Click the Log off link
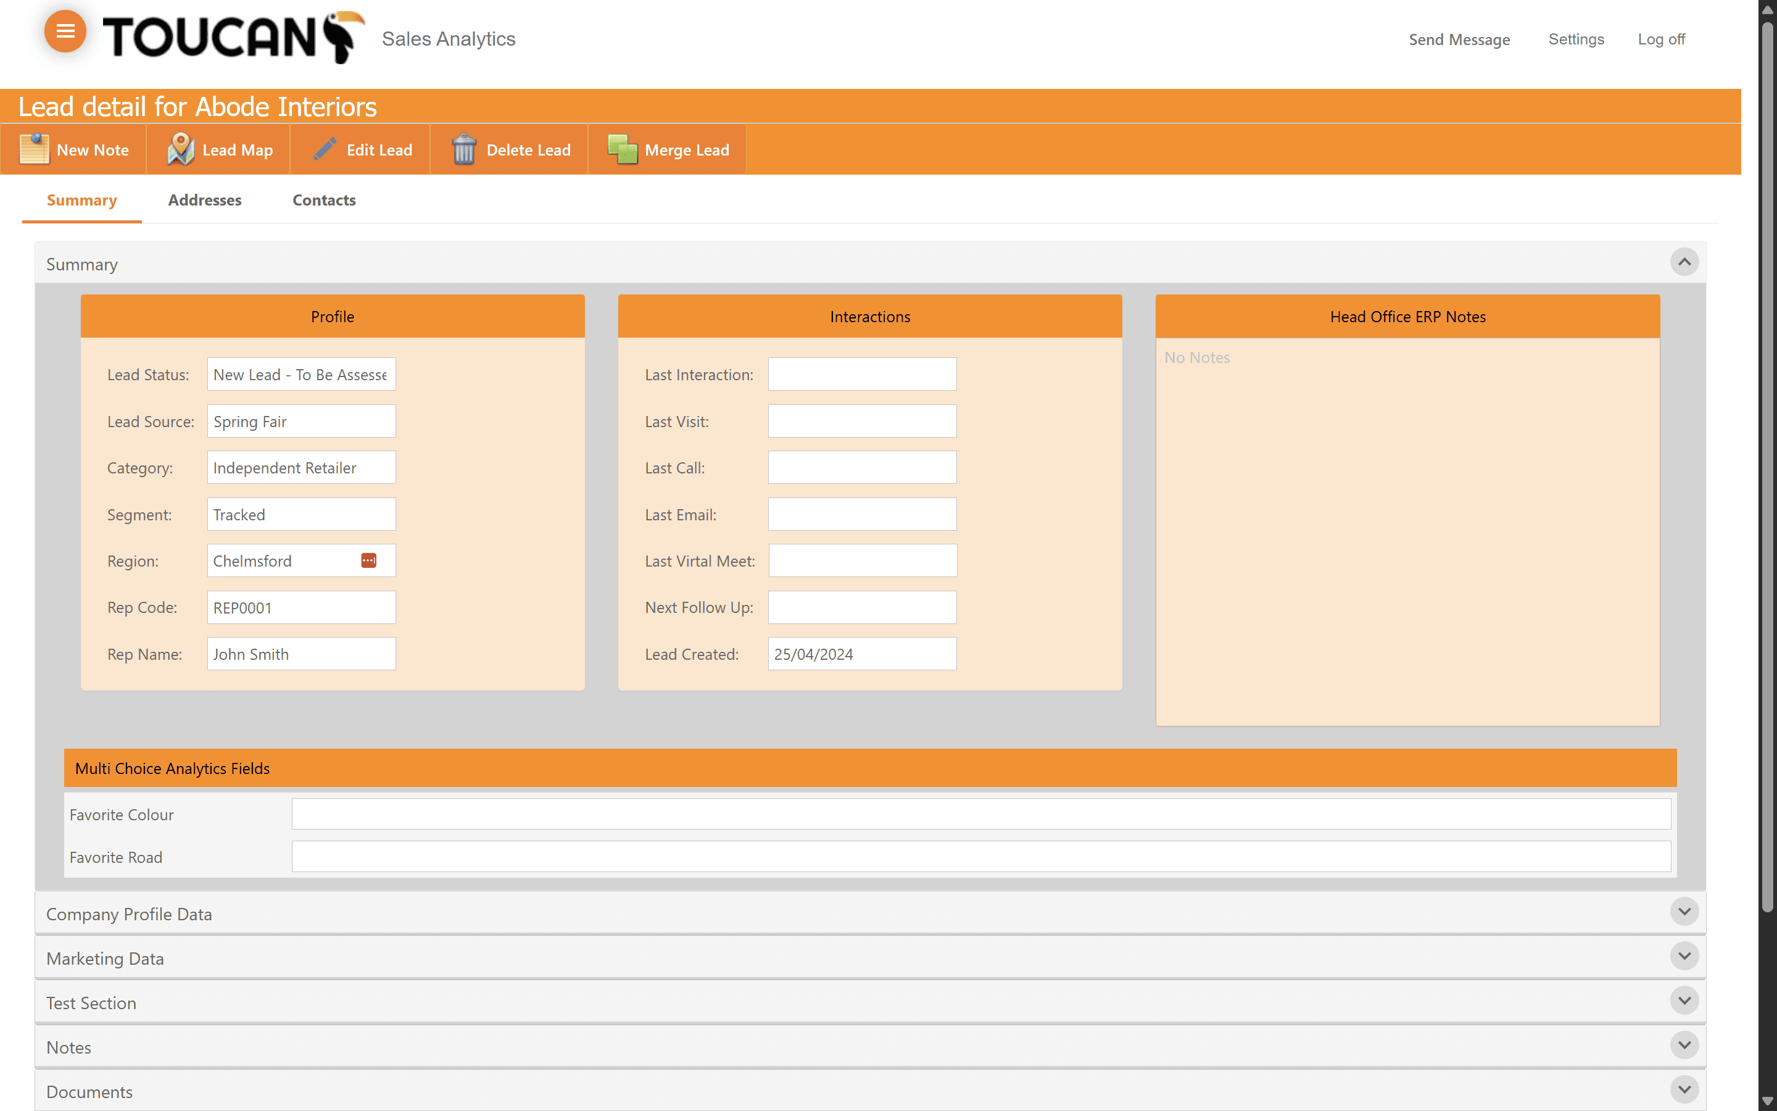Viewport: 1777px width, 1111px height. pos(1661,39)
